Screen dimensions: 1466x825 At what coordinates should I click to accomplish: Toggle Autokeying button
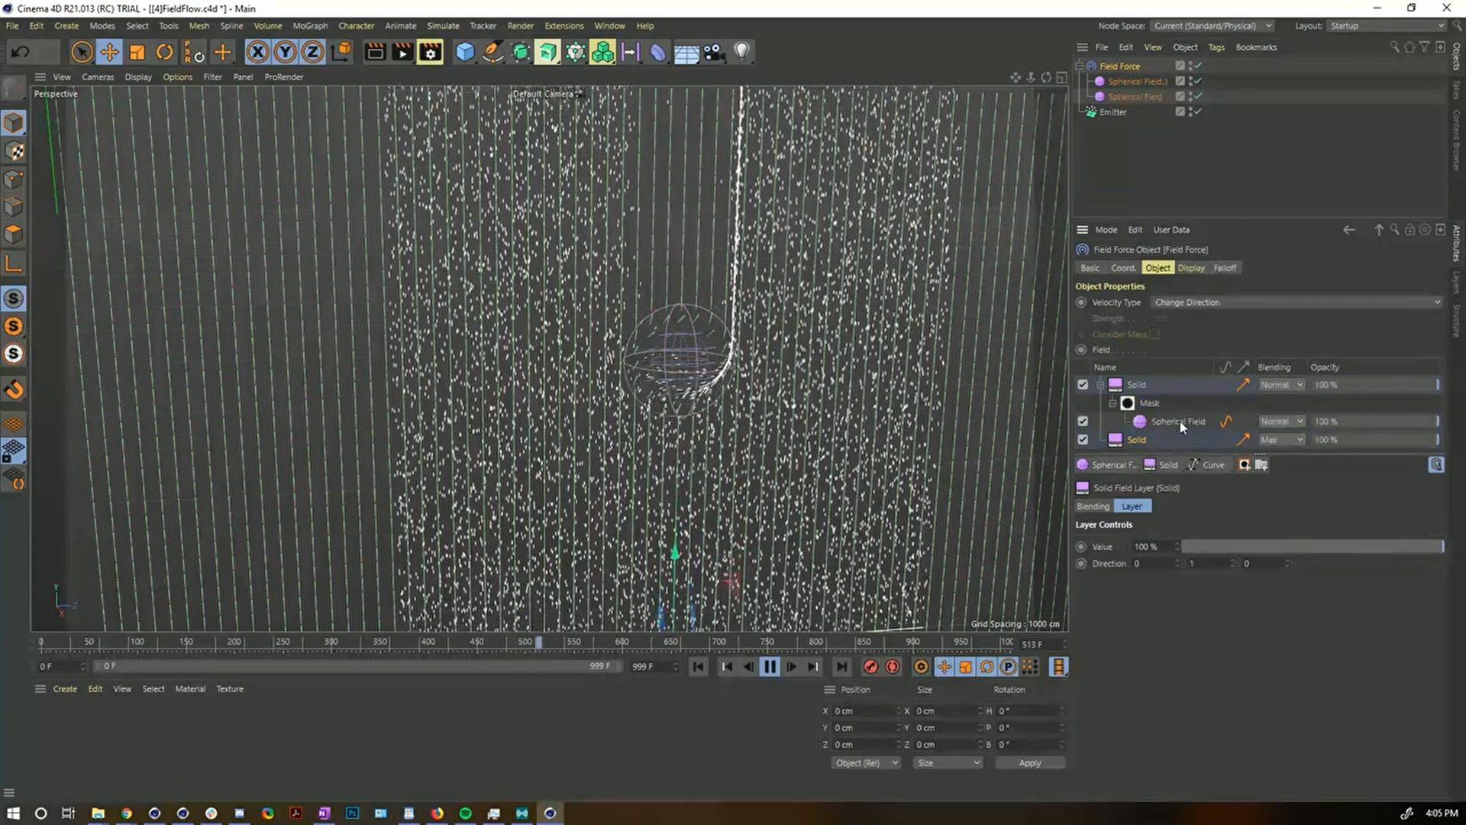(x=892, y=667)
